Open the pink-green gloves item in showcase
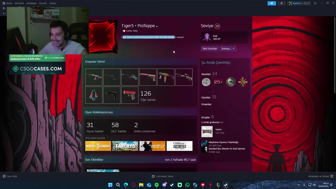The height and width of the screenshot is (189, 336). coord(94,95)
